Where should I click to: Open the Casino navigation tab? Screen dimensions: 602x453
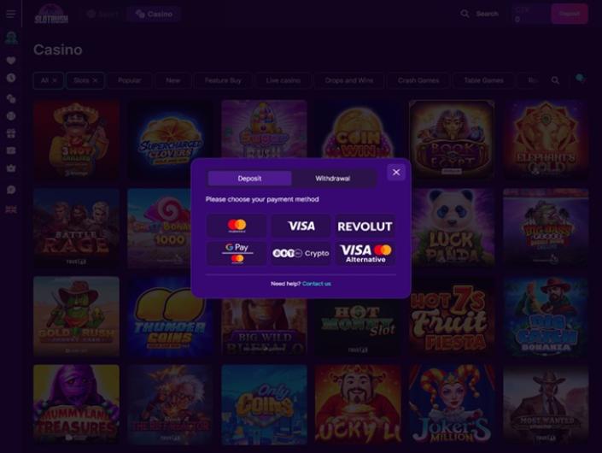click(x=154, y=15)
